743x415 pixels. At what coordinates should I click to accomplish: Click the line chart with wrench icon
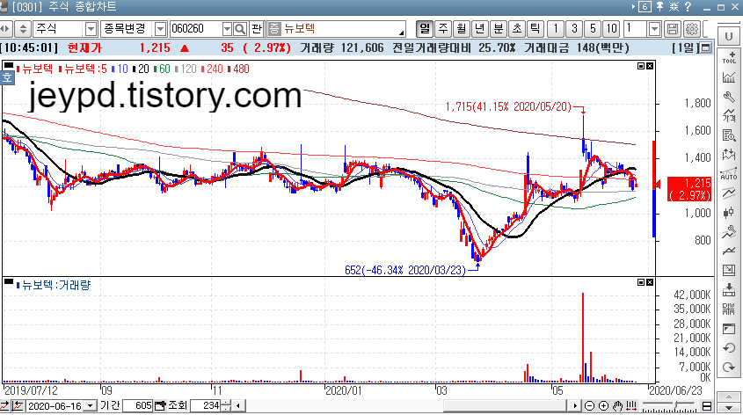[729, 231]
